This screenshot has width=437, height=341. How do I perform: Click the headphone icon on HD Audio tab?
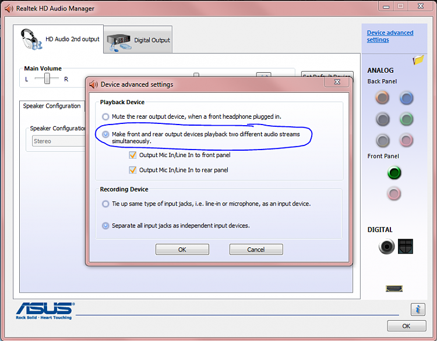[31, 40]
